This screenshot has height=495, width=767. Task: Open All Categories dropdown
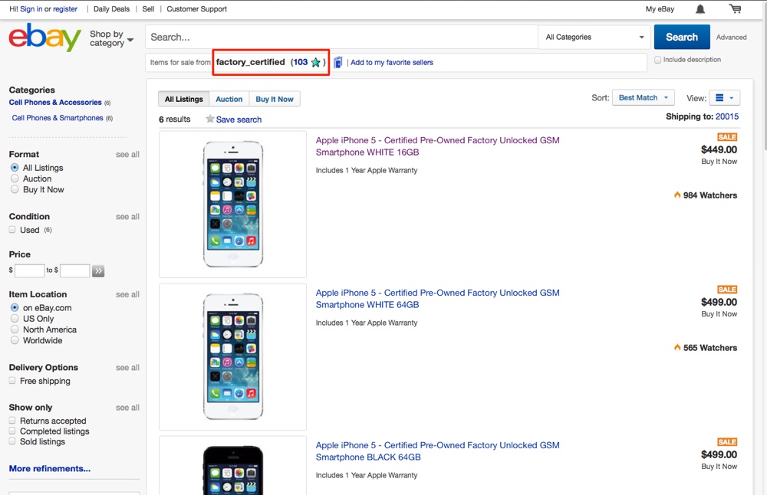click(594, 37)
